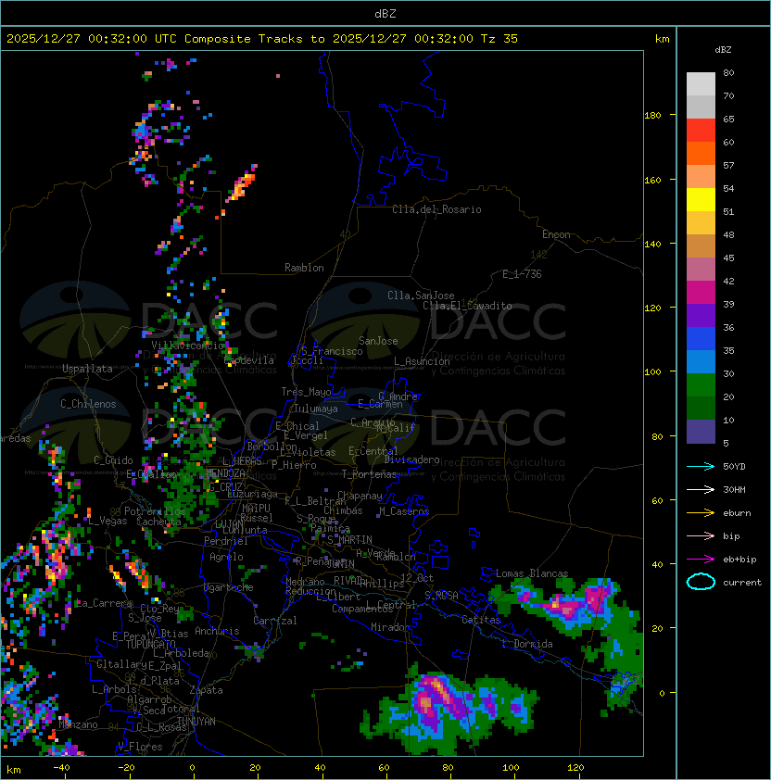771x780 pixels.
Task: Click the pink bip arrow in legend
Action: pos(701,535)
